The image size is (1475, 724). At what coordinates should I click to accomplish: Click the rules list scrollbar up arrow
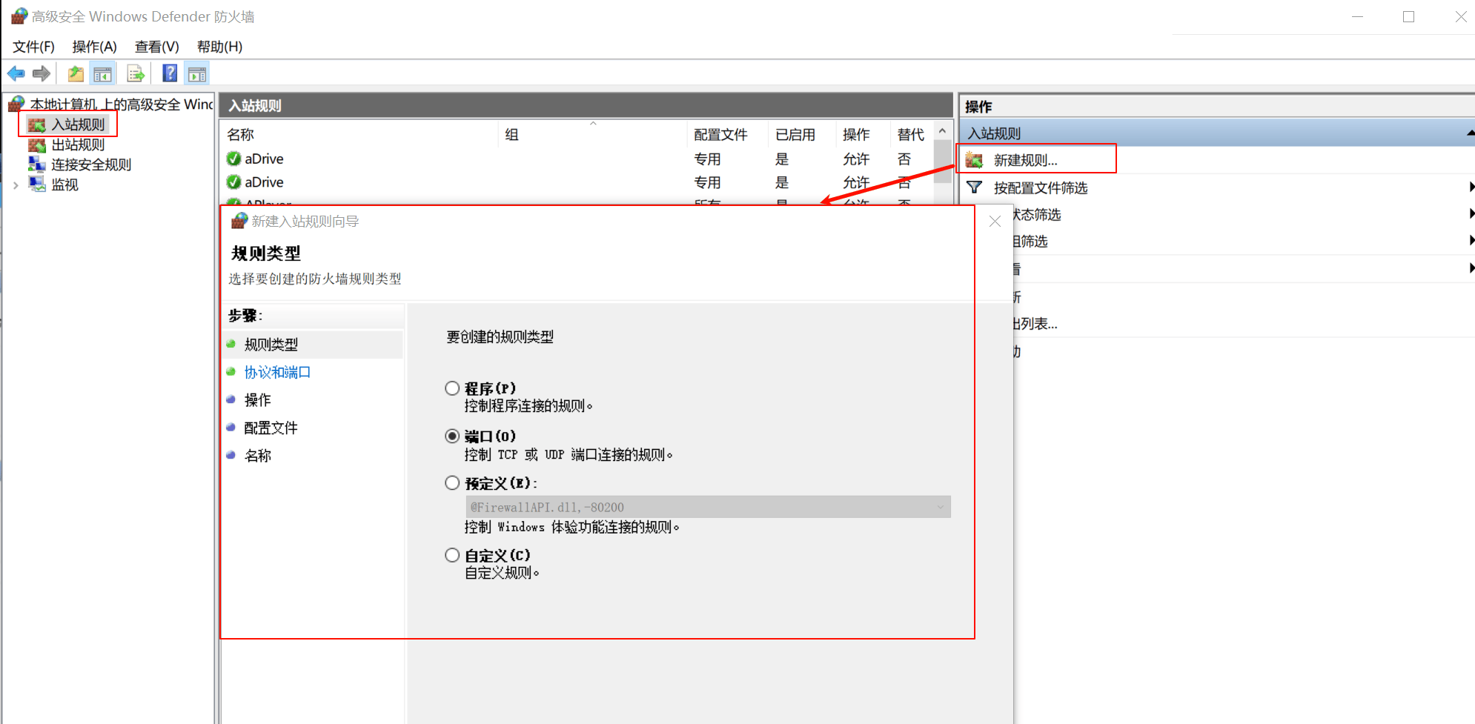click(942, 131)
